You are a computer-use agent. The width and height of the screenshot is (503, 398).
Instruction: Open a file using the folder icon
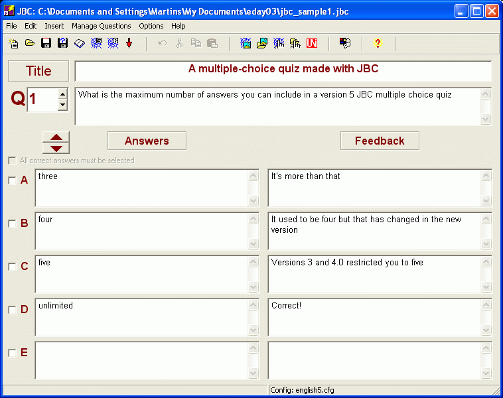pyautogui.click(x=30, y=44)
